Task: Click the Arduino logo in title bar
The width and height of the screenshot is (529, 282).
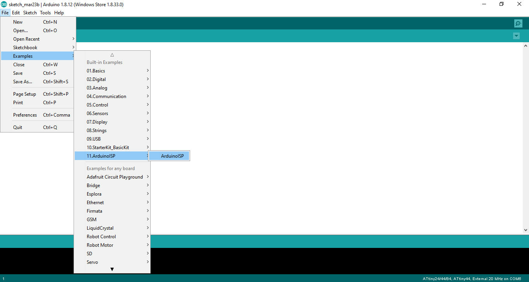Action: pos(4,4)
